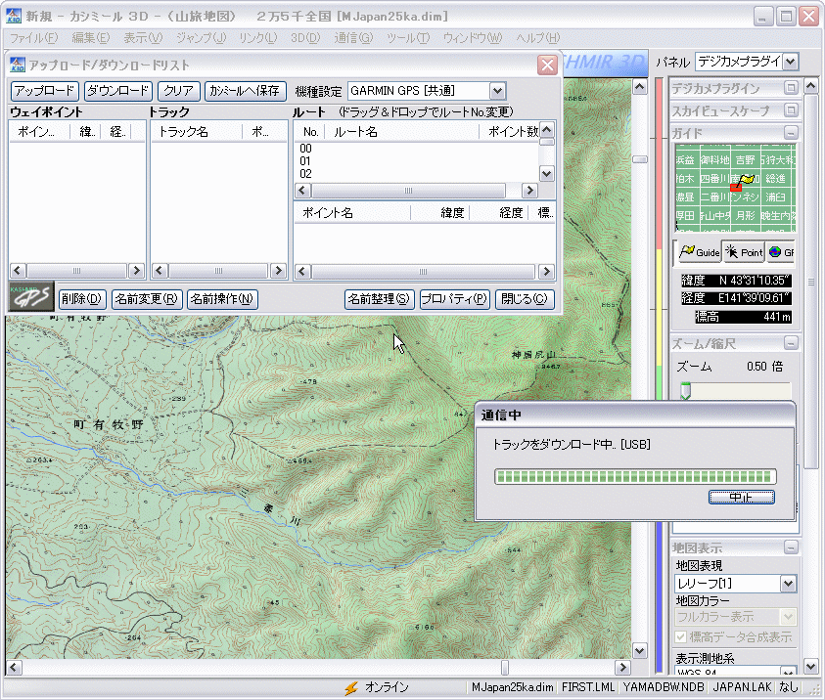Click the 名前操作 button
The width and height of the screenshot is (825, 700).
(222, 299)
